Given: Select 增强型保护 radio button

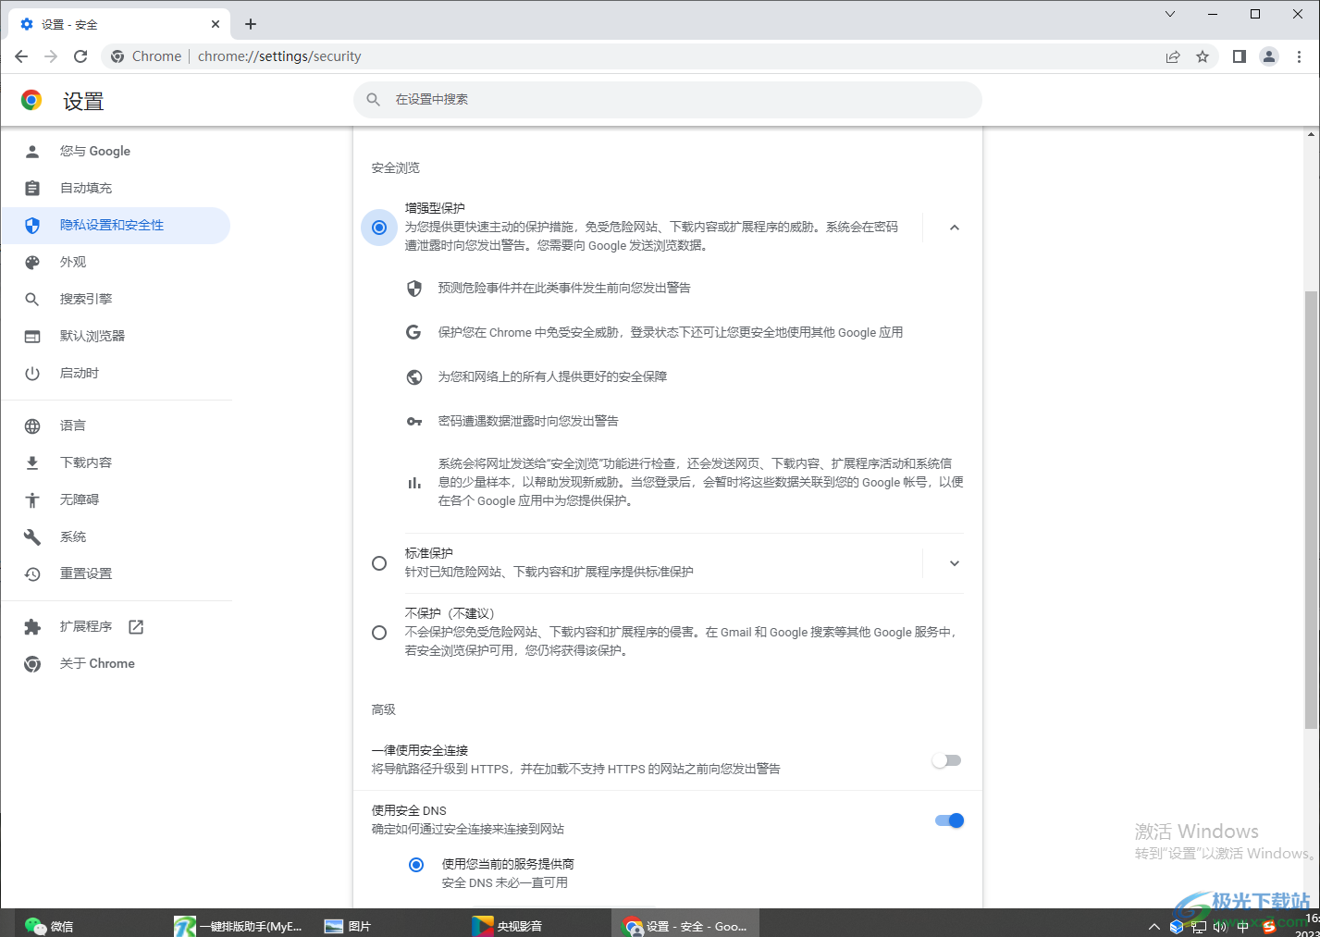Looking at the screenshot, I should tap(379, 228).
